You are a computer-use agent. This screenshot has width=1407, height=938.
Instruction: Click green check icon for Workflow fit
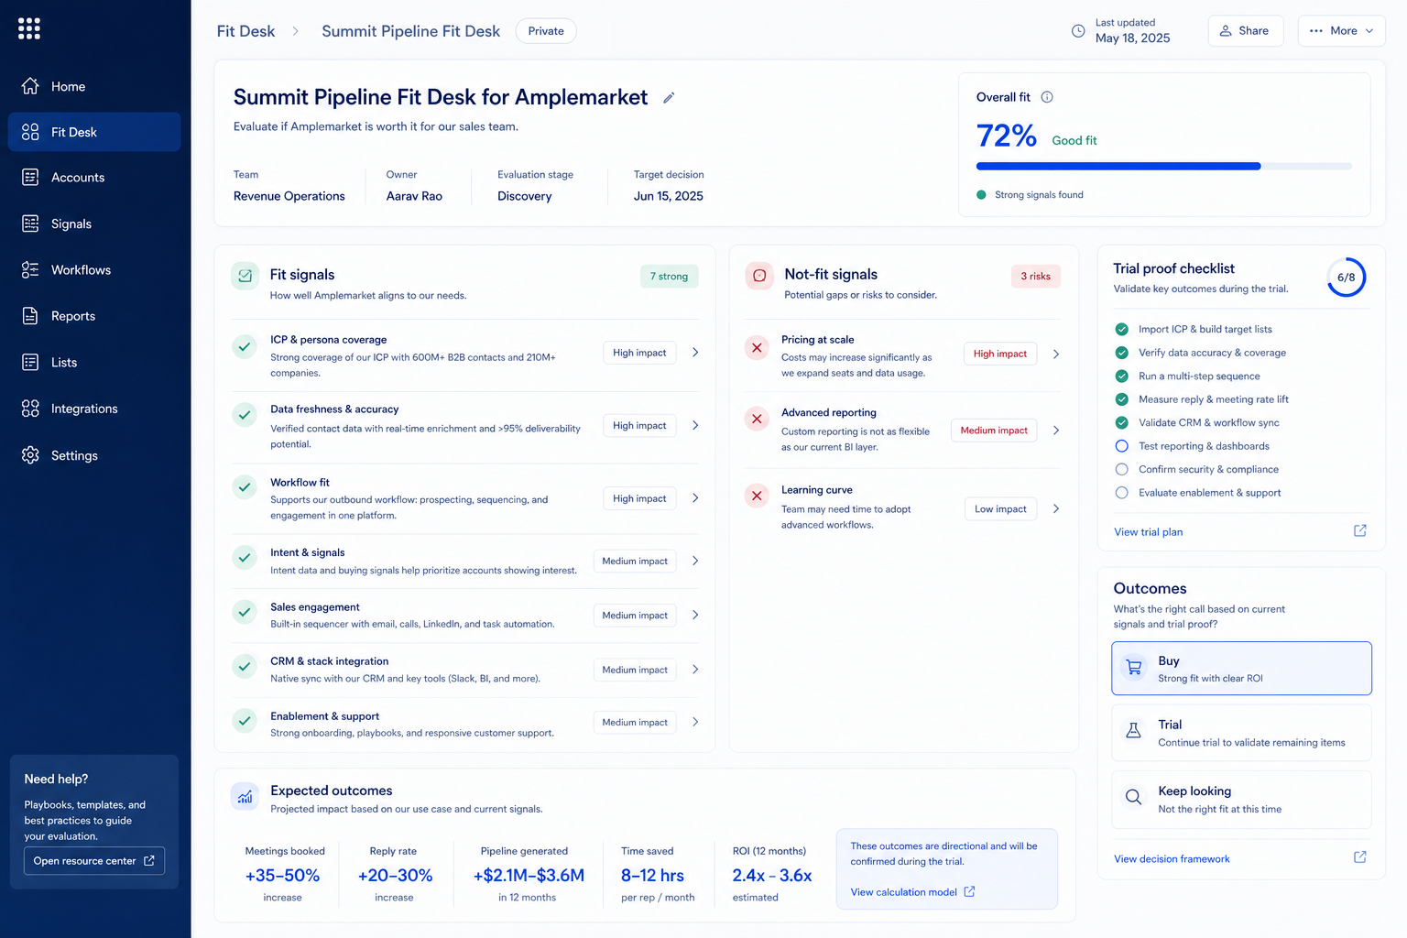point(245,487)
